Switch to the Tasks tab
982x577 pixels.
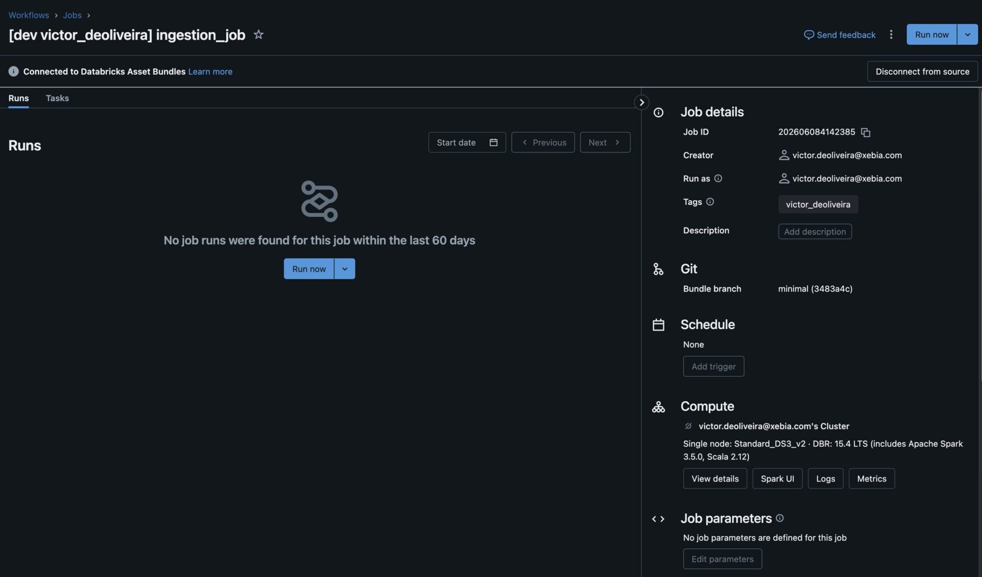click(x=57, y=98)
